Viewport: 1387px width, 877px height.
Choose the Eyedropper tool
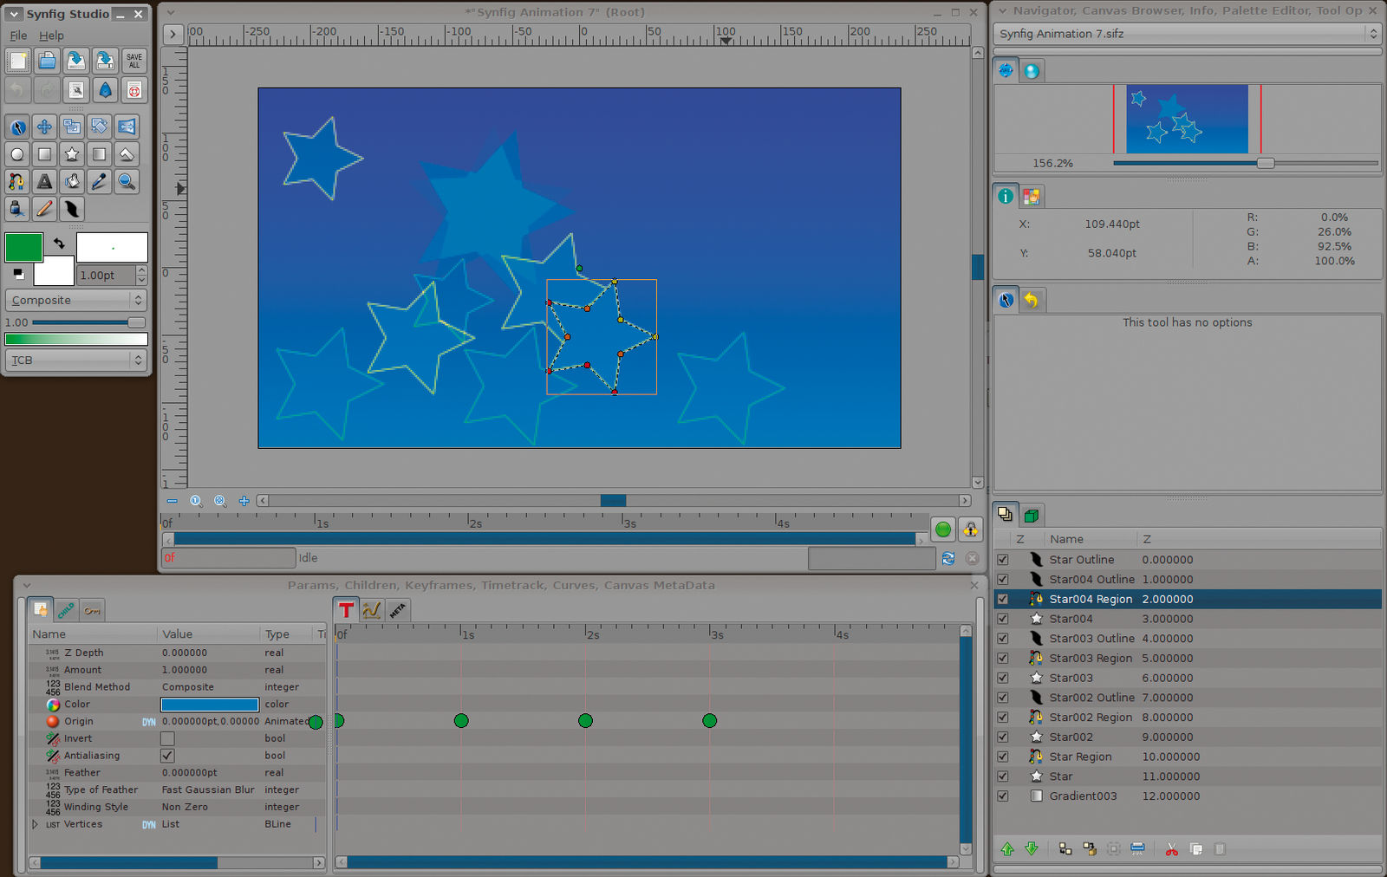click(100, 182)
